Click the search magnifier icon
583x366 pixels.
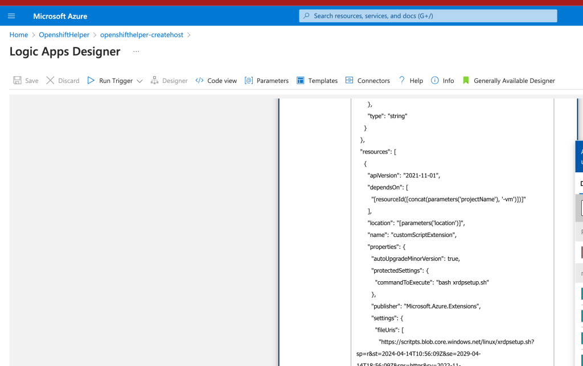pyautogui.click(x=306, y=16)
